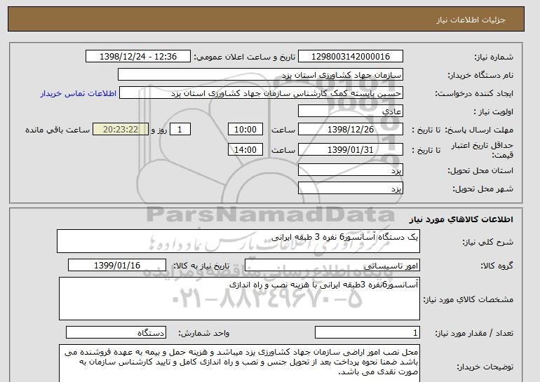Click the remaining days field showing 1
This screenshot has height=382, width=540.
click(180, 130)
